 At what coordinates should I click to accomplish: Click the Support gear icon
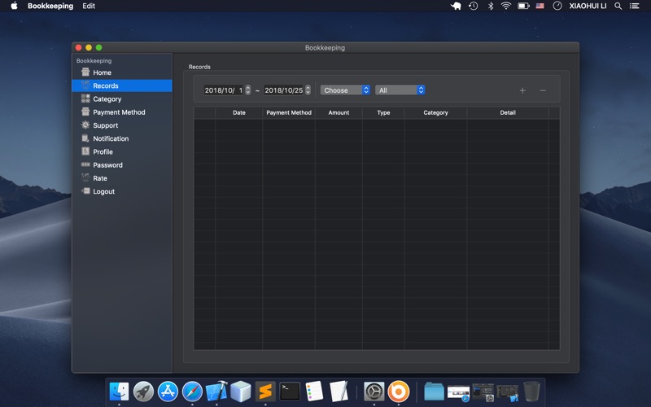click(85, 125)
